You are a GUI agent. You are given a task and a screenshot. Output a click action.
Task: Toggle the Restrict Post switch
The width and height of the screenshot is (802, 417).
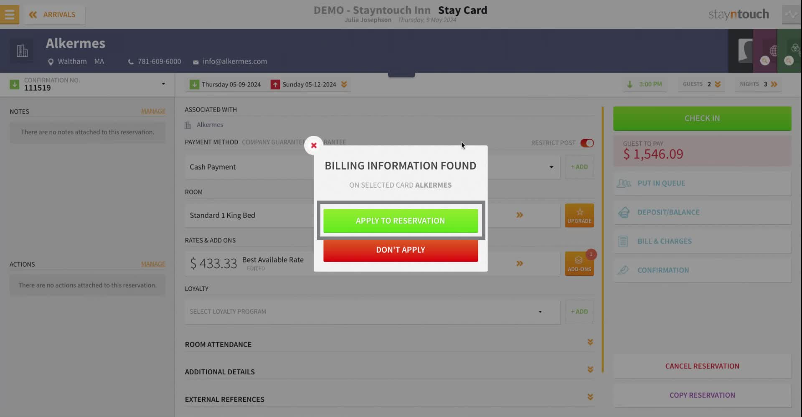click(x=587, y=143)
